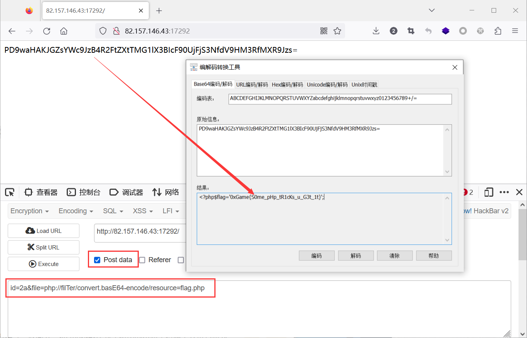Open the 调试器 debugger tab
This screenshot has height=338, width=527.
point(126,192)
